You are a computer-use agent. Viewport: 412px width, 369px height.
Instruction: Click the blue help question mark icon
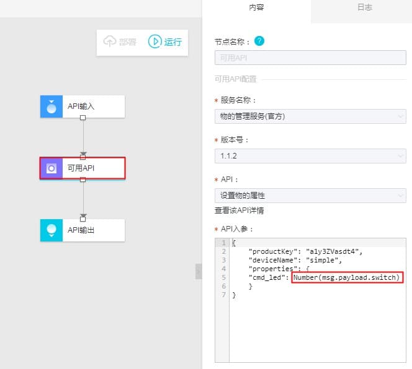point(259,41)
